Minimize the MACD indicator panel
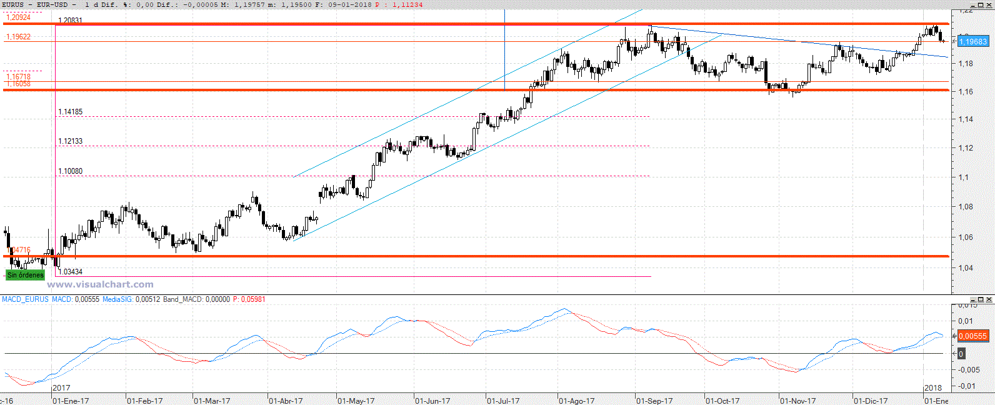Viewport: 995px width, 405px height. (974, 299)
